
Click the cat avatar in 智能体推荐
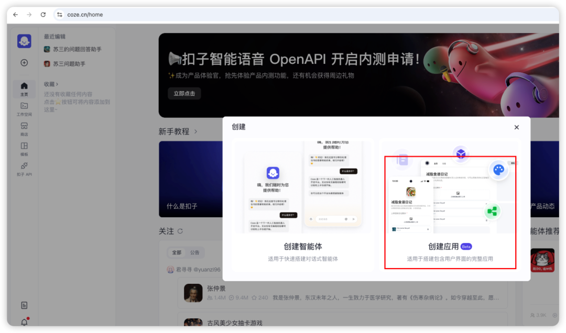(542, 260)
